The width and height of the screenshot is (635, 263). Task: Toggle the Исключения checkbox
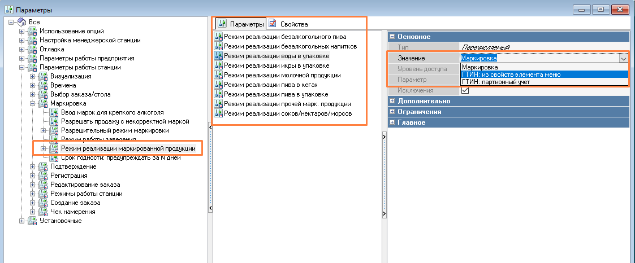(x=465, y=90)
